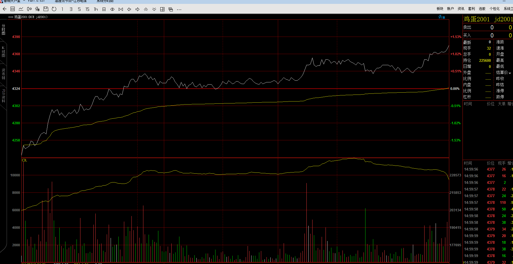Screen dimensions: 513x264
Task: Click the cascading windows icon
Action: coord(171,9)
